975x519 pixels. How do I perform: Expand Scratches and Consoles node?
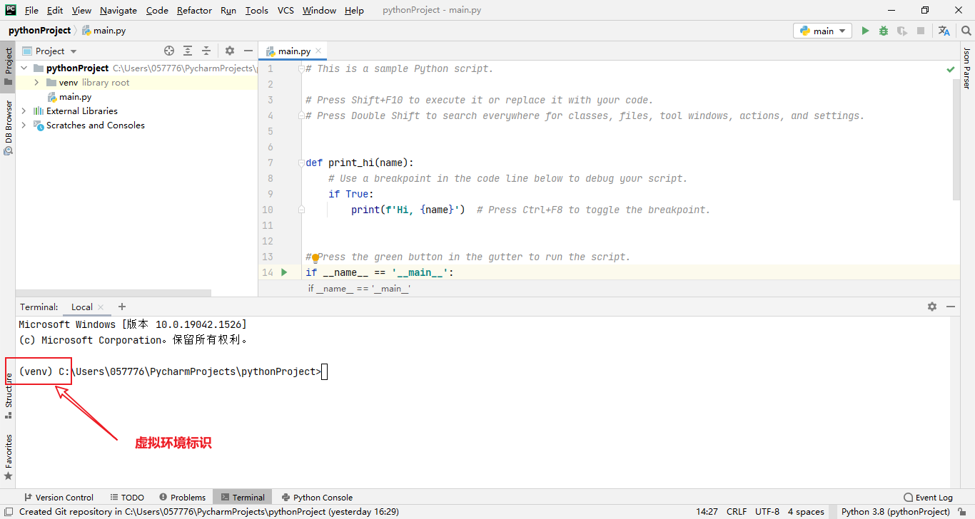pos(24,125)
